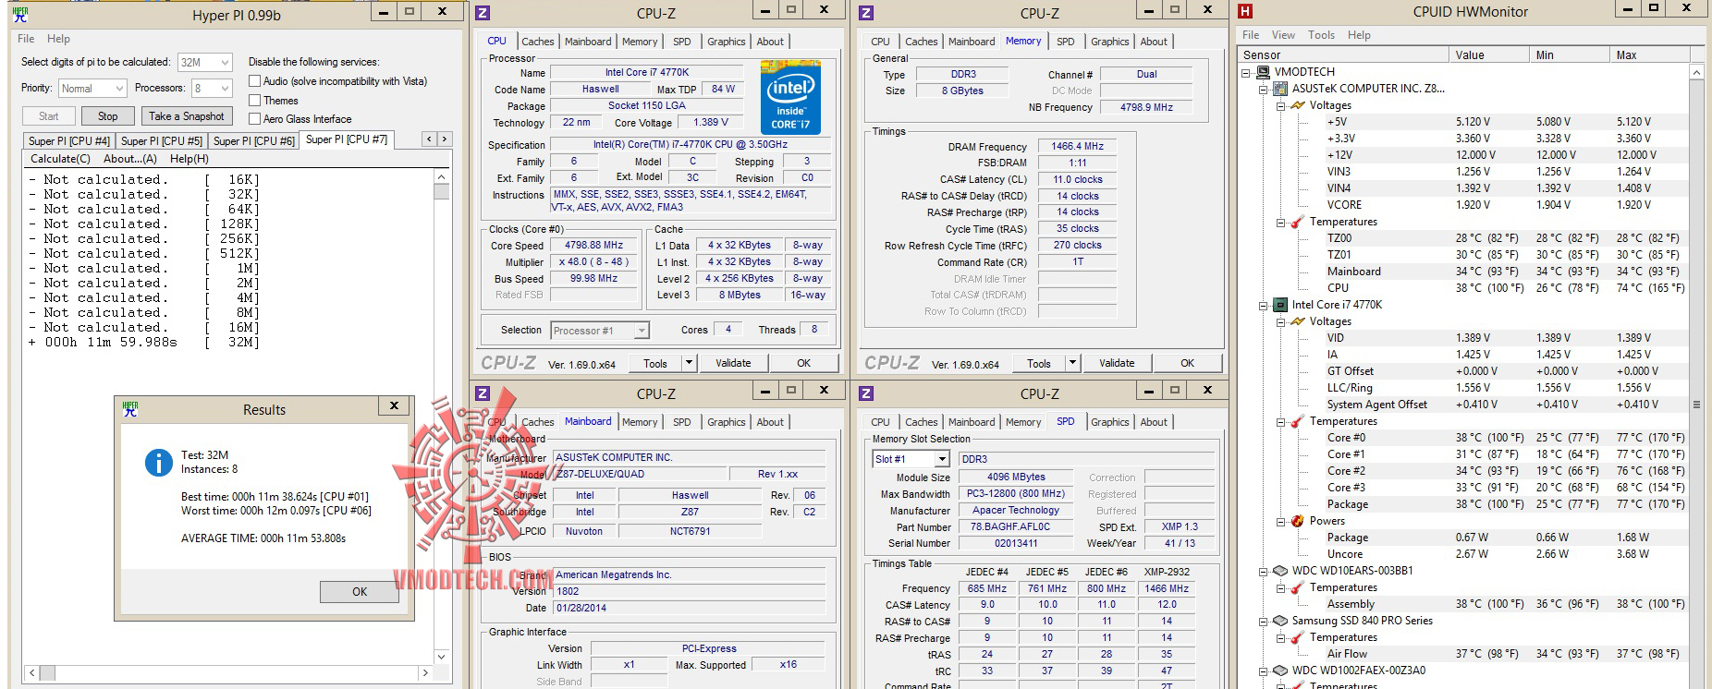Screen dimensions: 1712x689
Task: Click the CPUID HWMonitor red H title icon
Action: pyautogui.click(x=1245, y=11)
